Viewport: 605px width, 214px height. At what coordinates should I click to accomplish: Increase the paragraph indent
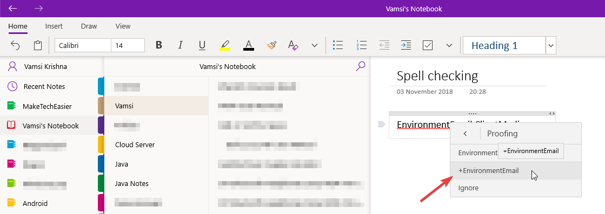(405, 45)
